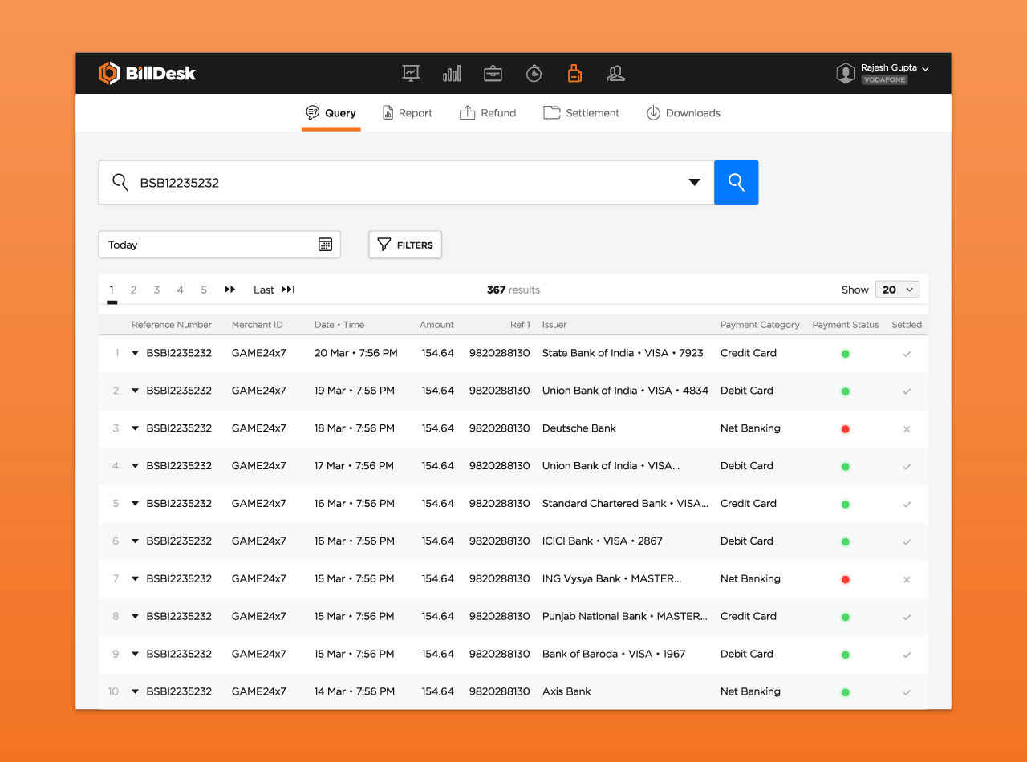
Task: Open the briefcase icon in header
Action: click(x=493, y=74)
